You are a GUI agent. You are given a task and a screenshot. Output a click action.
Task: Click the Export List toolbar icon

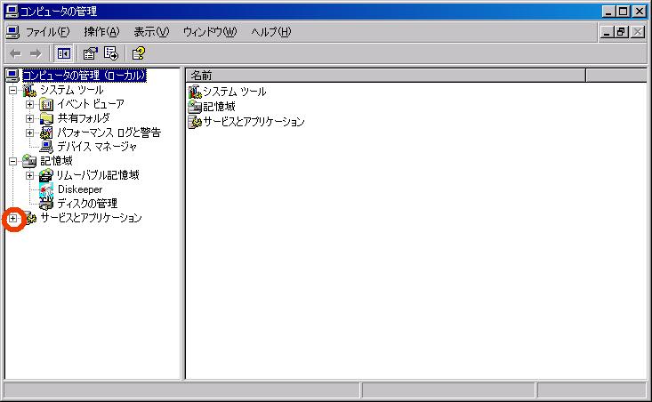(x=111, y=53)
